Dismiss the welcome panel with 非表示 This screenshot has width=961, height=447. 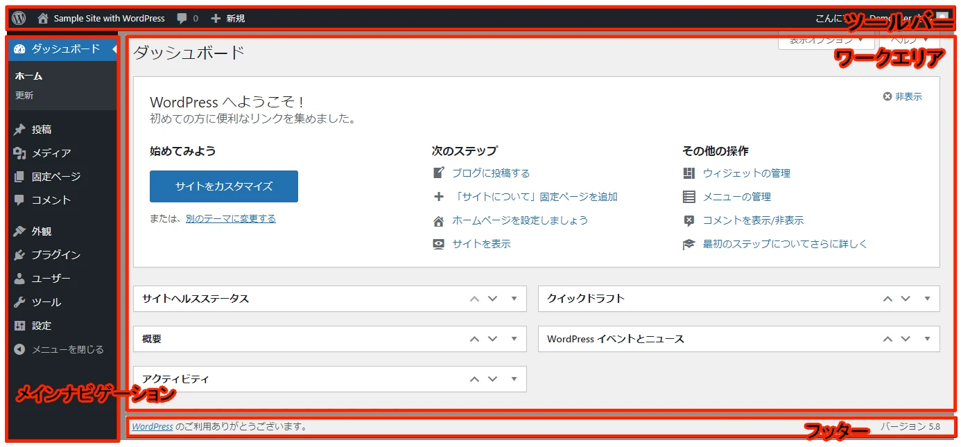click(902, 96)
